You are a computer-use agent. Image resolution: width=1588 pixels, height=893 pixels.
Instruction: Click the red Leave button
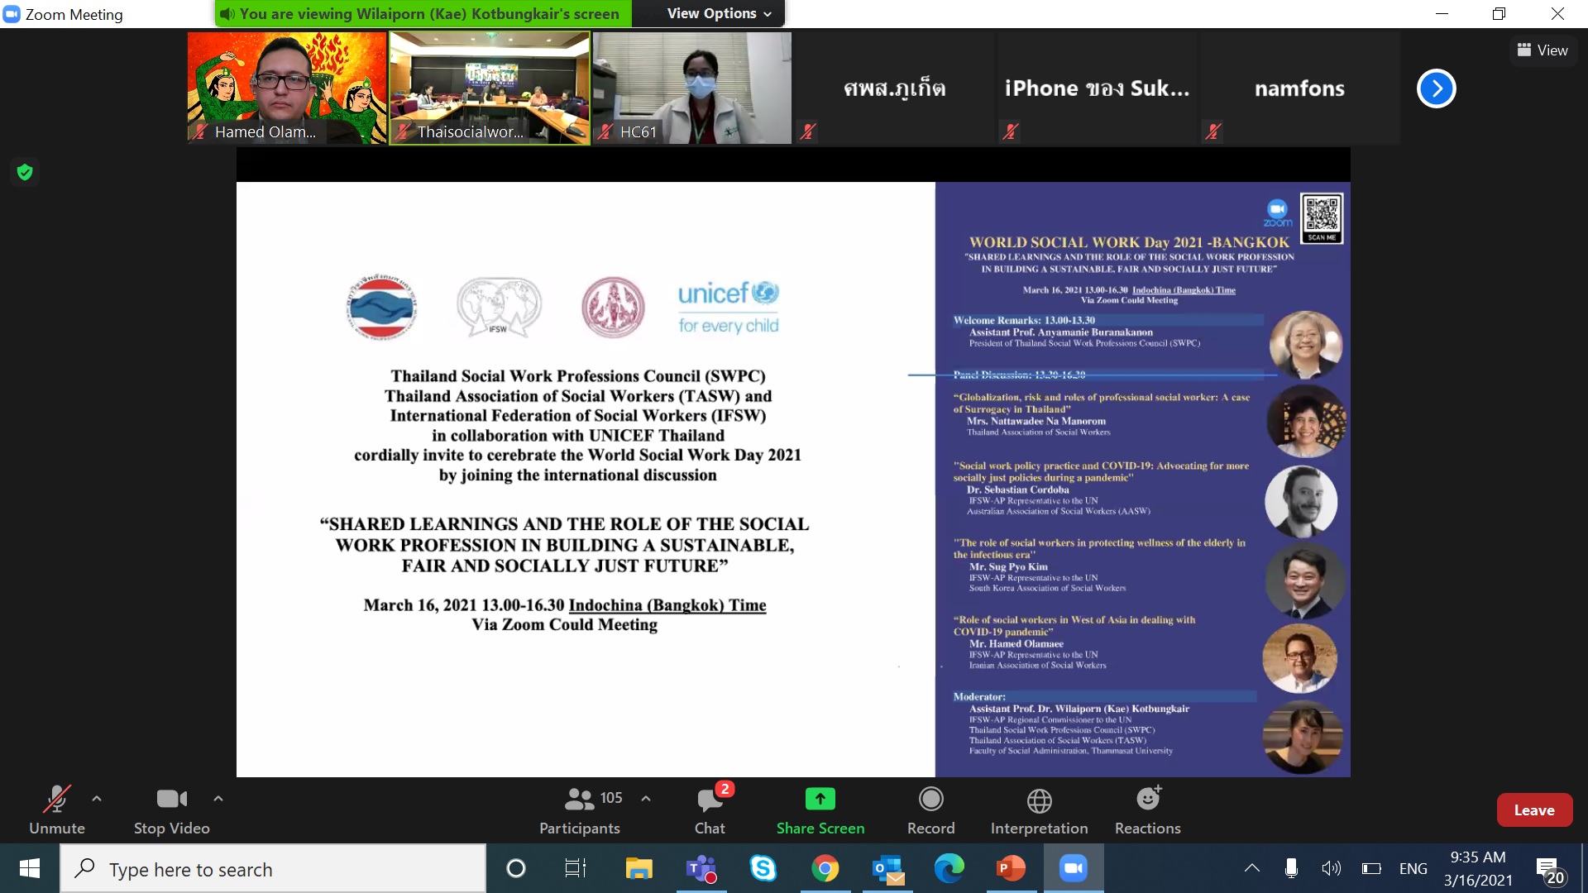[1533, 810]
